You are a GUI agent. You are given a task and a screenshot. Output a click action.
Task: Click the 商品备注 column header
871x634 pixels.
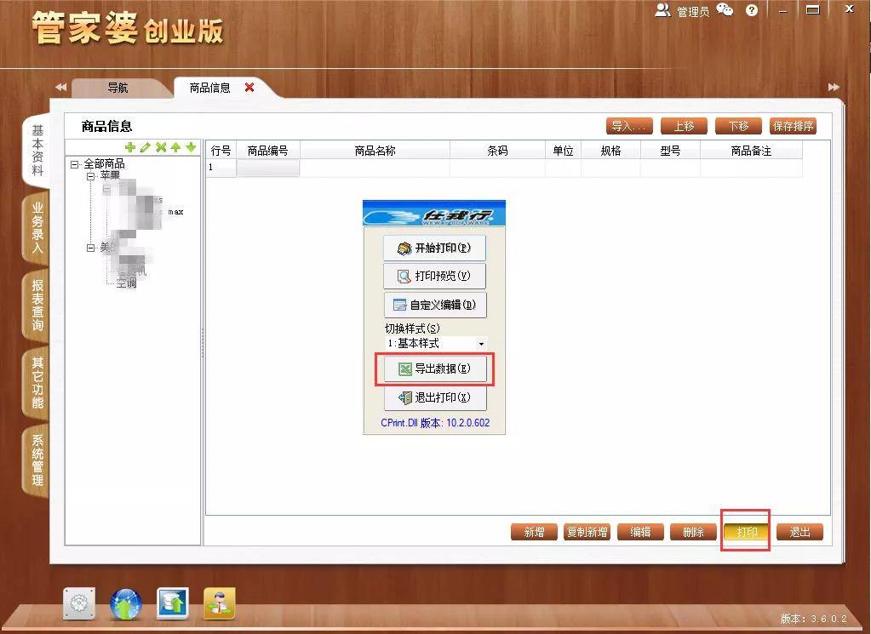click(751, 151)
